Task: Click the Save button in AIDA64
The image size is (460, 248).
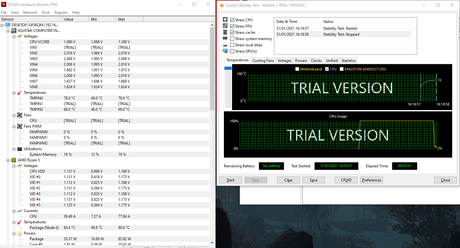Action: (314, 180)
